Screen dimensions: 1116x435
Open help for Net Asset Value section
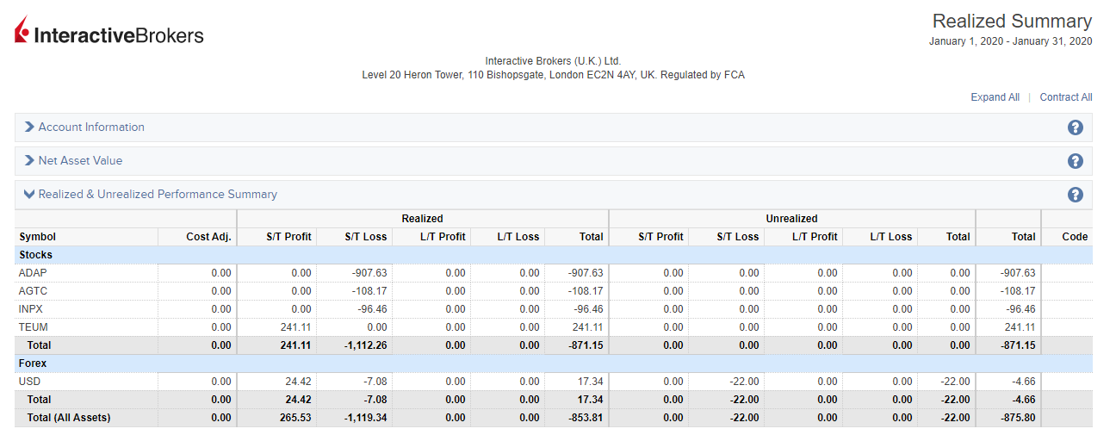(x=1075, y=161)
